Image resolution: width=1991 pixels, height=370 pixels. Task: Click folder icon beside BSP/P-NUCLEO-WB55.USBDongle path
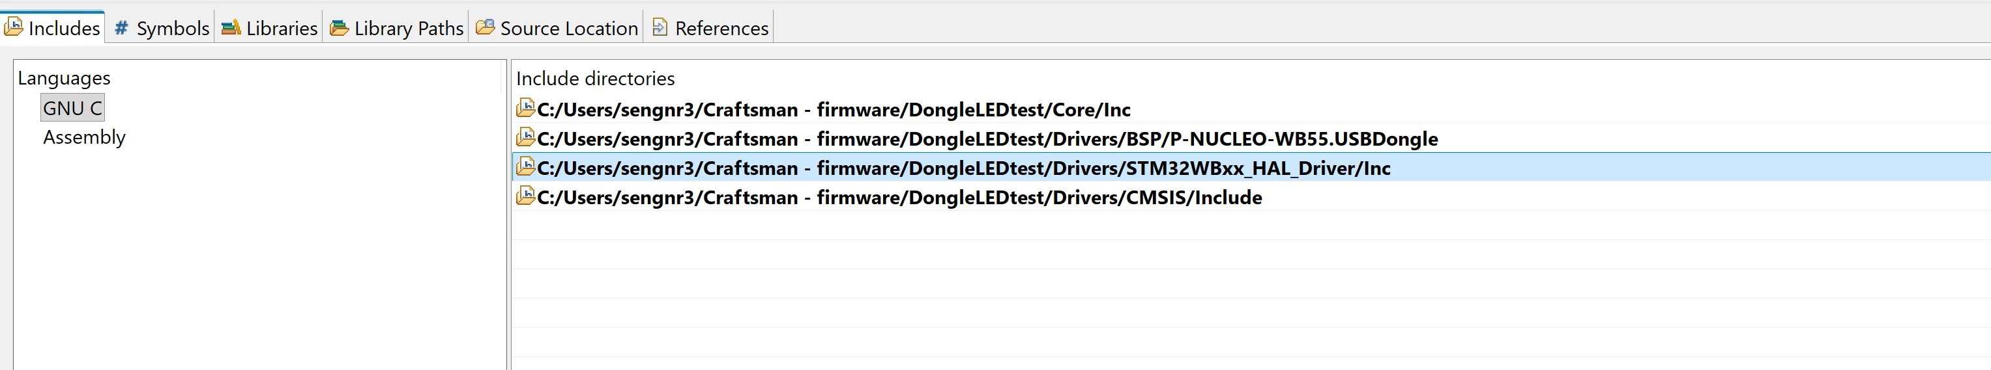pyautogui.click(x=525, y=137)
